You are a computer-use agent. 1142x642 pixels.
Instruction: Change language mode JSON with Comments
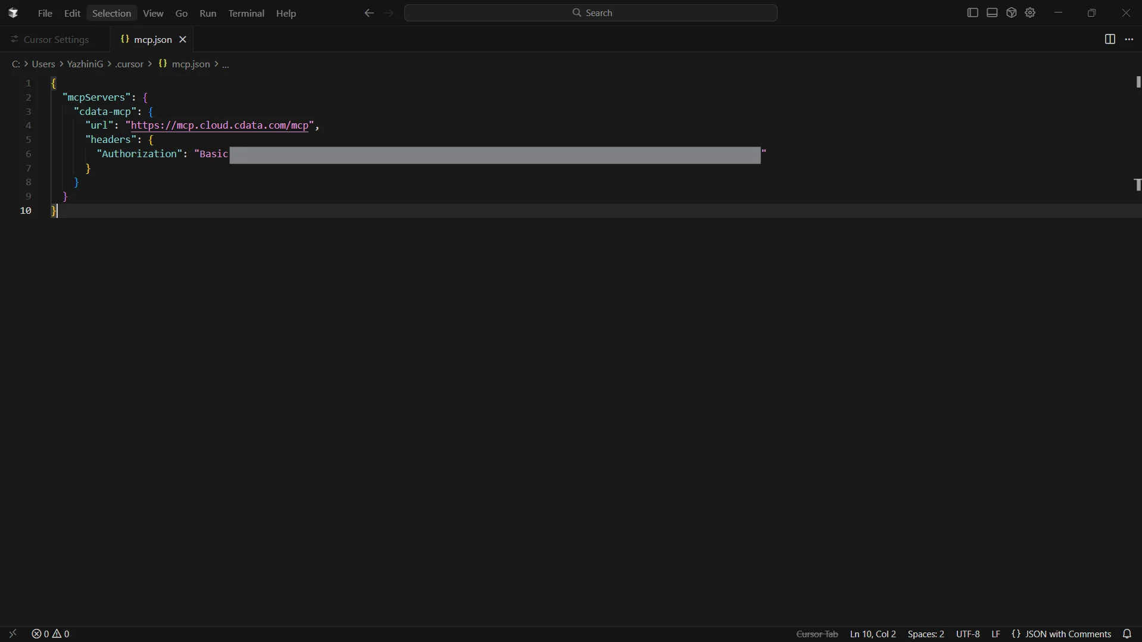click(1062, 634)
